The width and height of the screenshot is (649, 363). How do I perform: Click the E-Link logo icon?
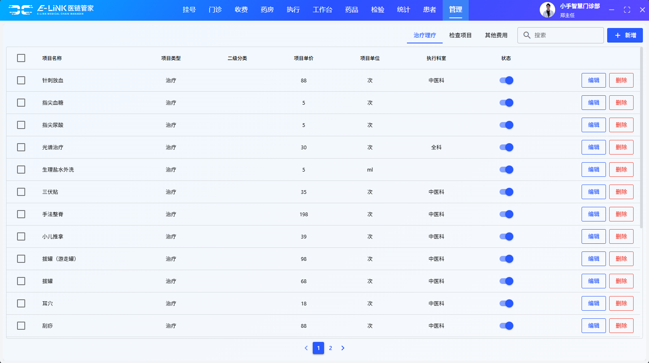tap(20, 10)
